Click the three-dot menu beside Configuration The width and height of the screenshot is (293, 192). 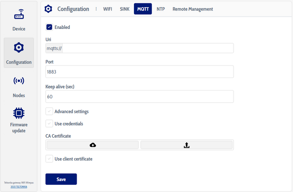pyautogui.click(x=96, y=9)
